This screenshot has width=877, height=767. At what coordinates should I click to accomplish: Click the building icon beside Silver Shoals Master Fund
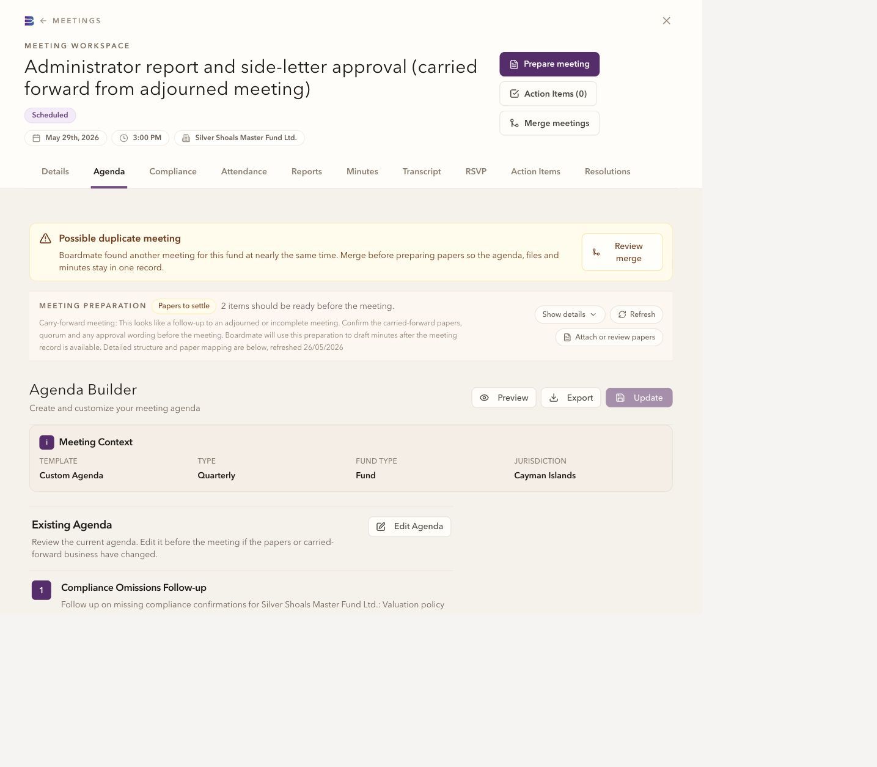click(x=186, y=138)
